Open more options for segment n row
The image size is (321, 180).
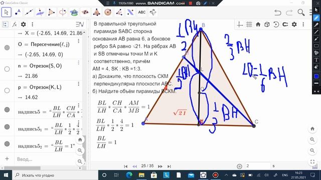pos(78,62)
